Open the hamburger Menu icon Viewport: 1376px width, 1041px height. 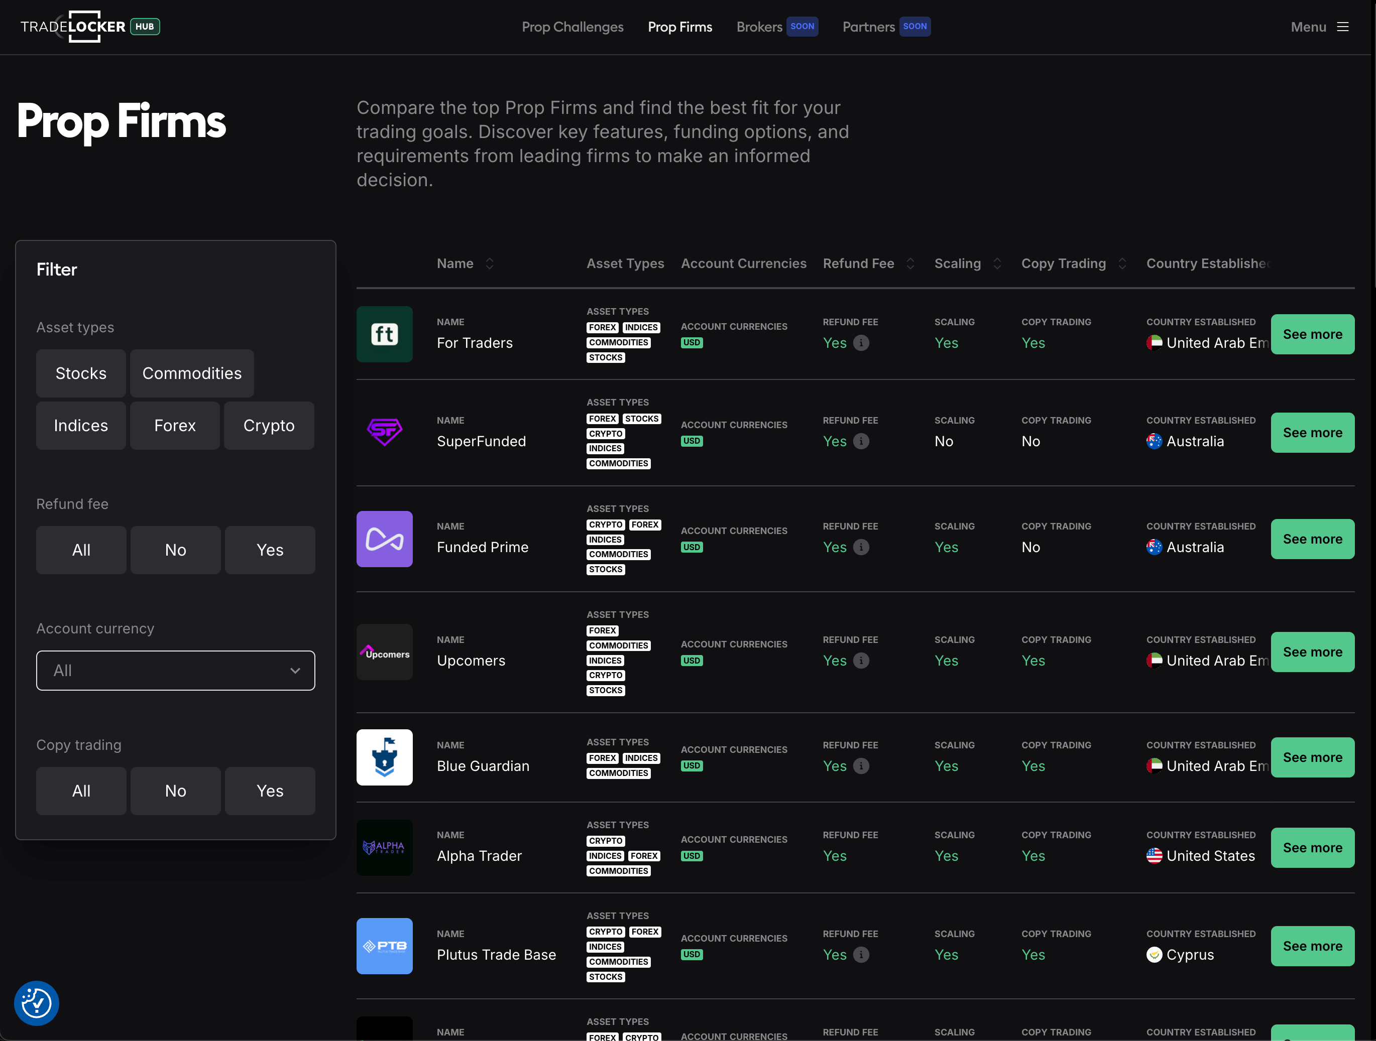[1343, 27]
